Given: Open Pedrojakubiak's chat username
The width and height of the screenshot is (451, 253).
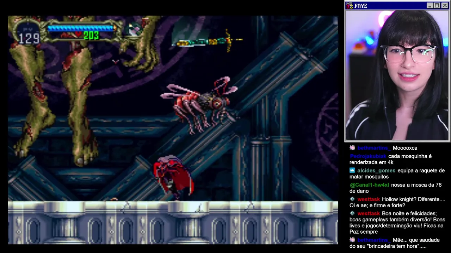Looking at the screenshot, I should 368,156.
